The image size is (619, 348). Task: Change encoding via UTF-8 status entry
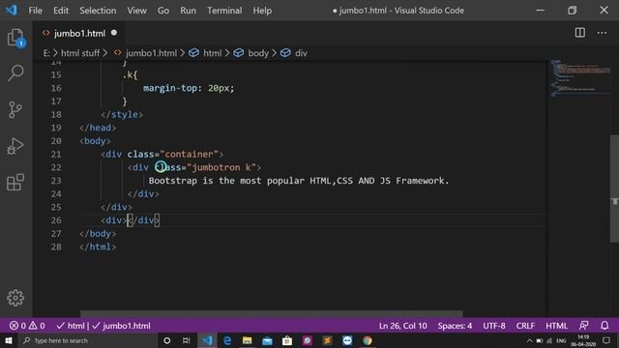click(494, 326)
